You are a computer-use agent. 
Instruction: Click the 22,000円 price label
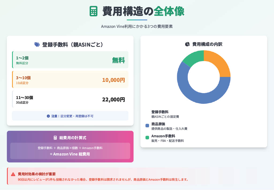click(x=113, y=100)
